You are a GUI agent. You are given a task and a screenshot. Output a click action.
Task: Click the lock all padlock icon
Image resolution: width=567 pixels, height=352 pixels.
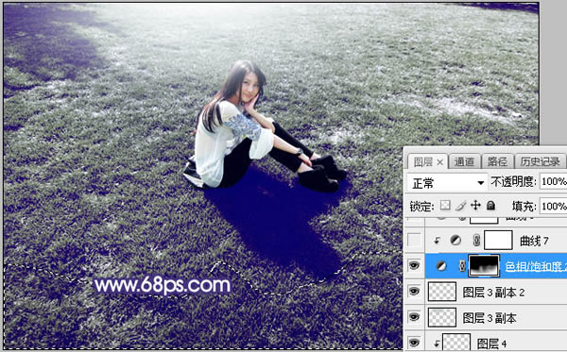(490, 206)
